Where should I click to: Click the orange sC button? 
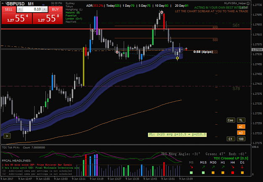(241, 126)
